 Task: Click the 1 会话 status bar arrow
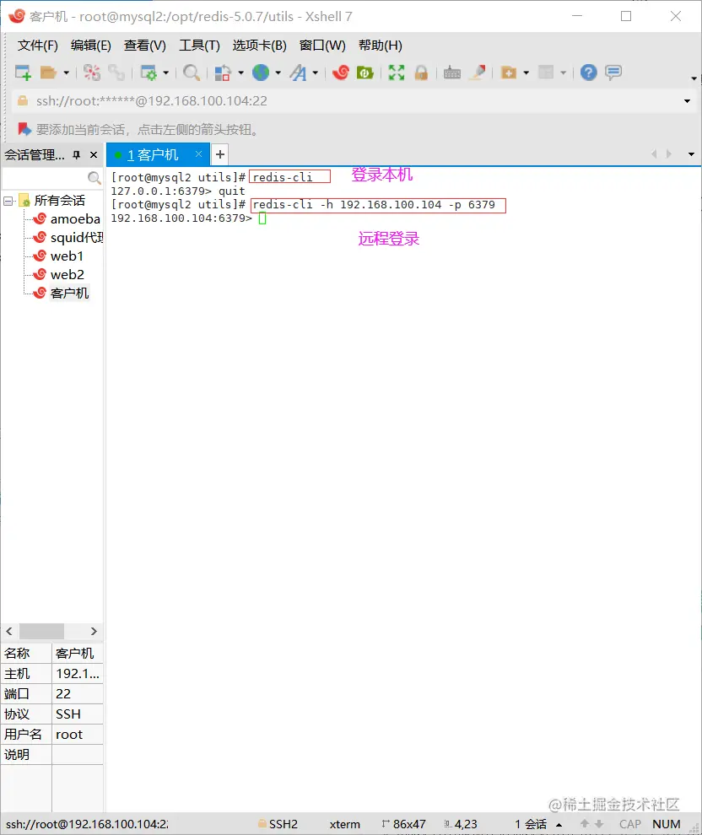559,824
